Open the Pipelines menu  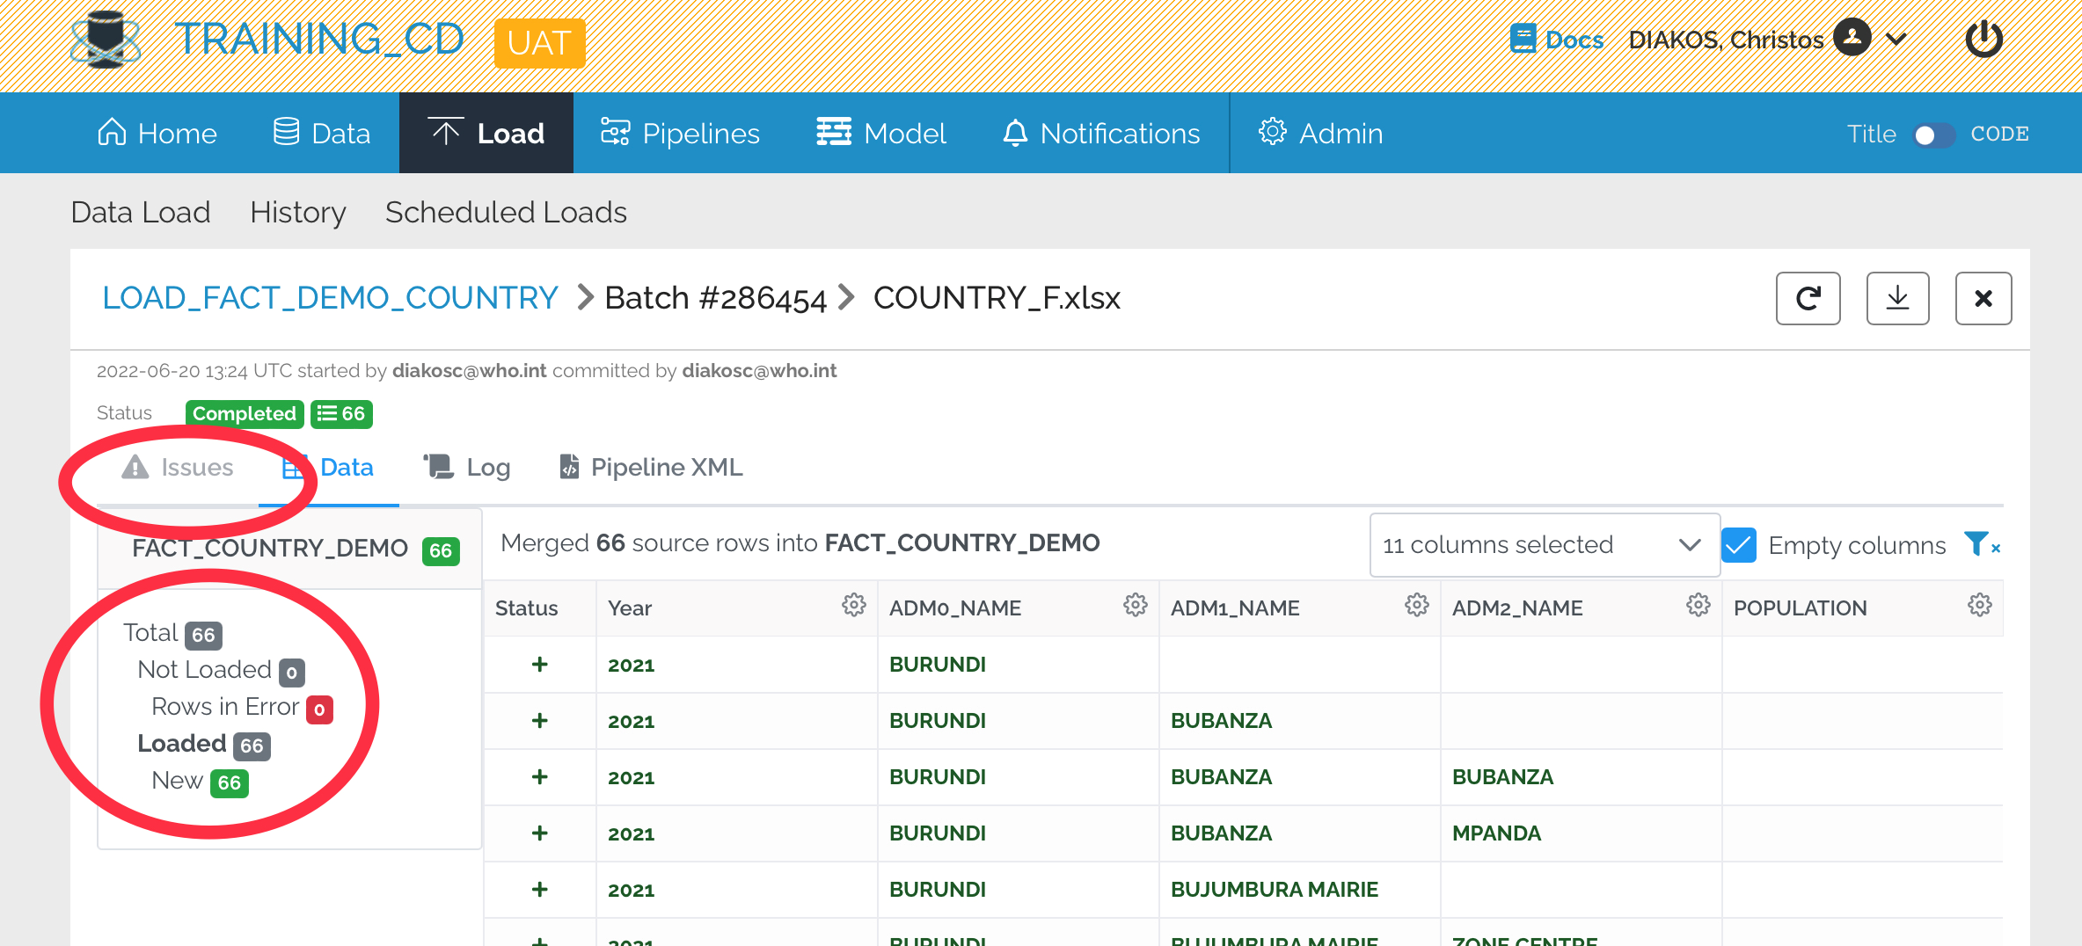[x=680, y=134]
